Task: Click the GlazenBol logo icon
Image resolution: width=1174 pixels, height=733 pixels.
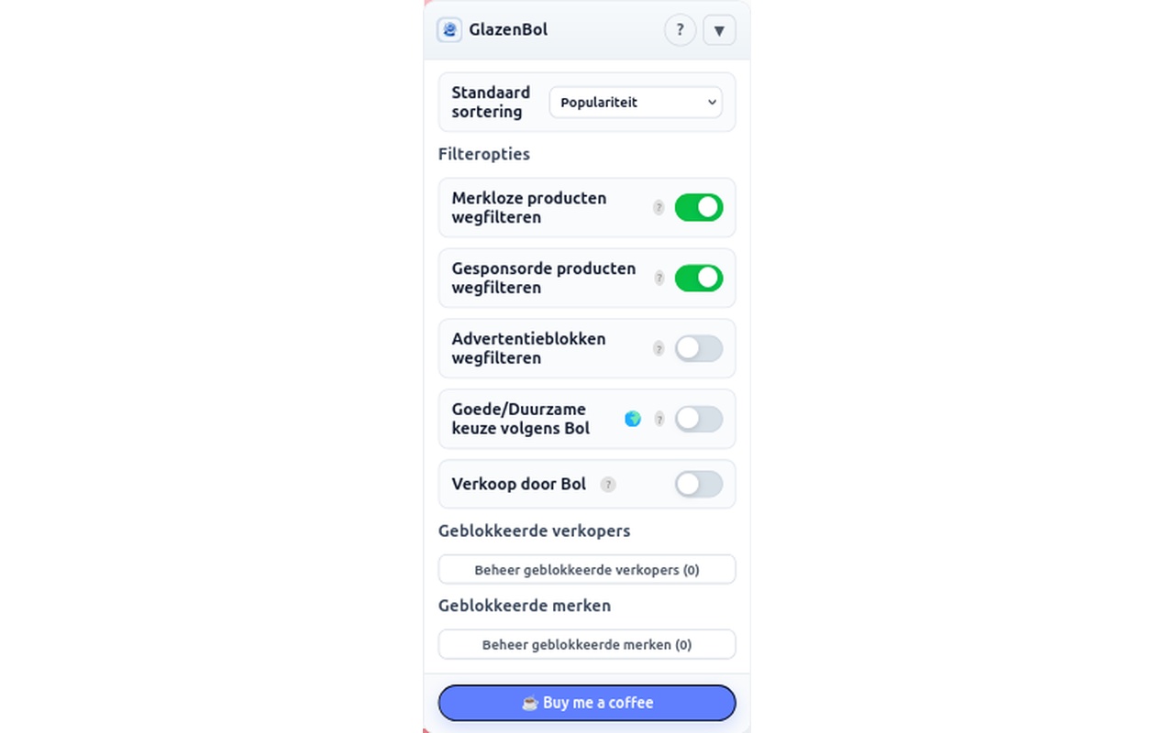Action: [x=449, y=29]
